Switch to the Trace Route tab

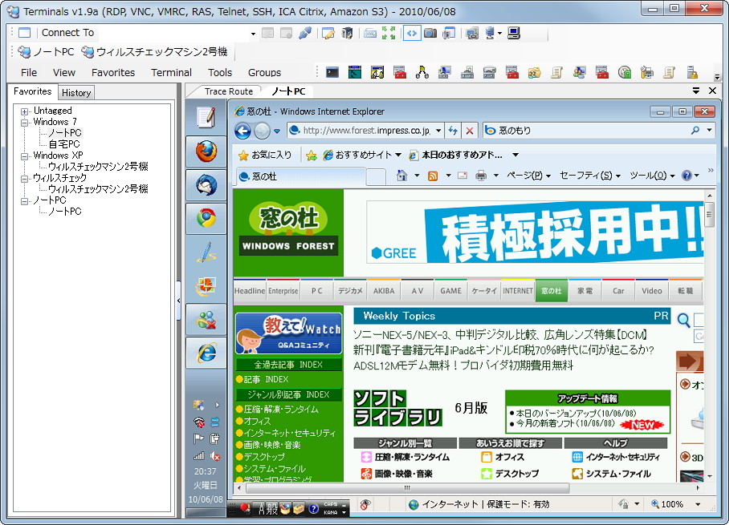230,91
